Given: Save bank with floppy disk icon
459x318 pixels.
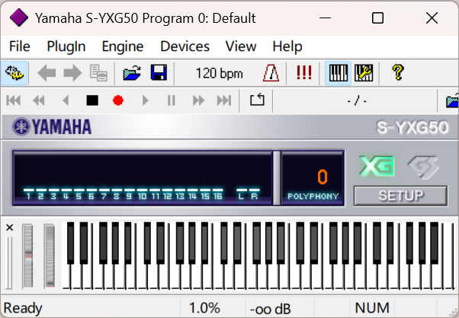Looking at the screenshot, I should (159, 73).
